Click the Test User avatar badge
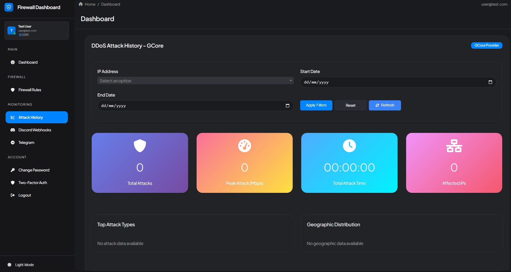Image resolution: width=511 pixels, height=272 pixels. (x=12, y=30)
